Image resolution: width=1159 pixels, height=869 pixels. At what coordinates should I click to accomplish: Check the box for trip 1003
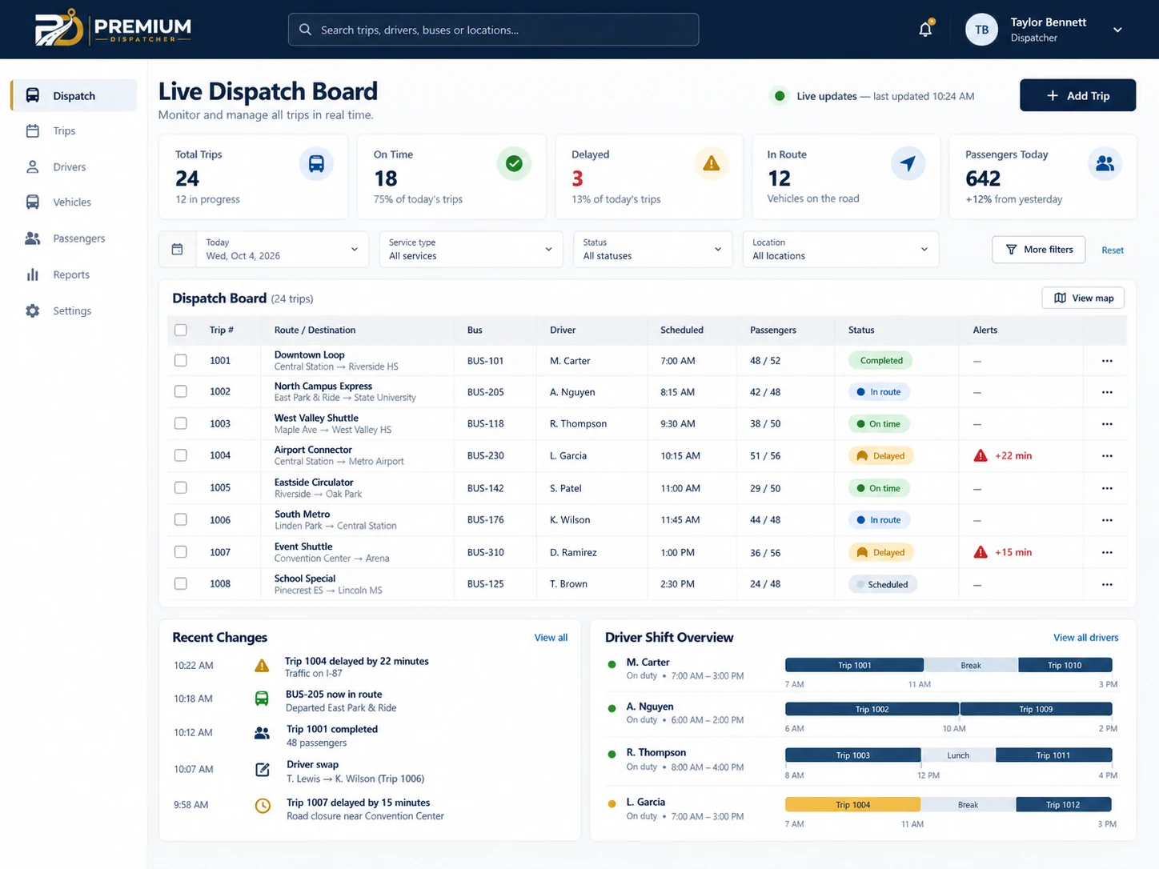tap(181, 423)
